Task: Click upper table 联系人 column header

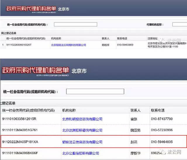Action: [105, 38]
